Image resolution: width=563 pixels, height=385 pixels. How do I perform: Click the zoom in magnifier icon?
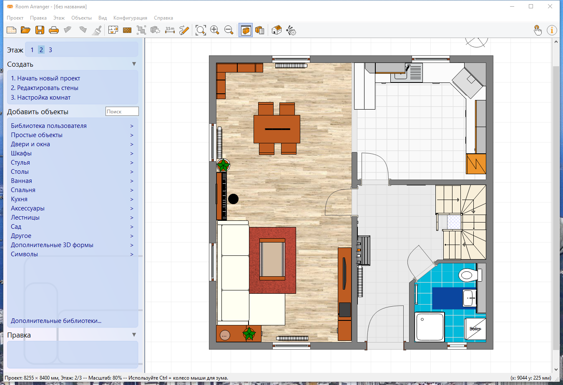point(215,30)
